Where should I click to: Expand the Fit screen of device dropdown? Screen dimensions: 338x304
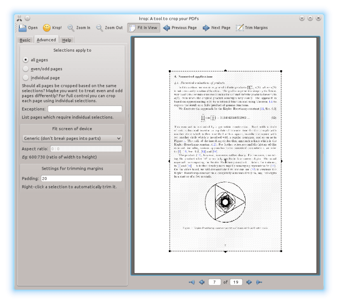(x=72, y=138)
